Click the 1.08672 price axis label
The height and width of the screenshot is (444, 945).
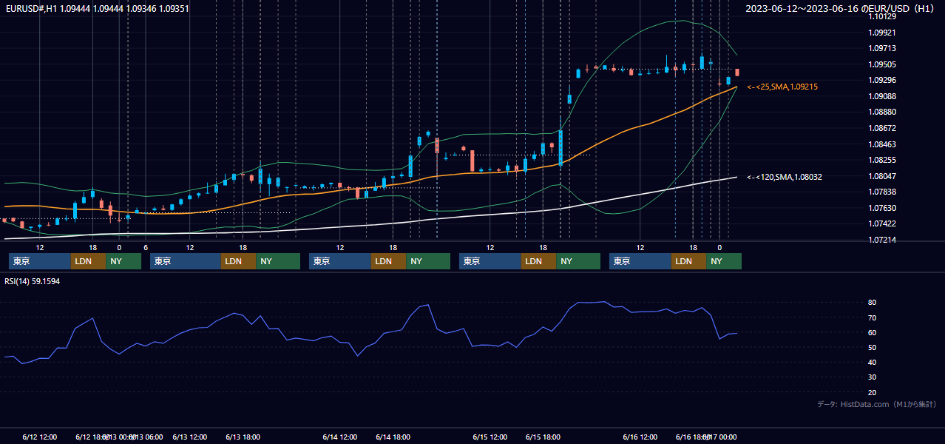pos(883,128)
